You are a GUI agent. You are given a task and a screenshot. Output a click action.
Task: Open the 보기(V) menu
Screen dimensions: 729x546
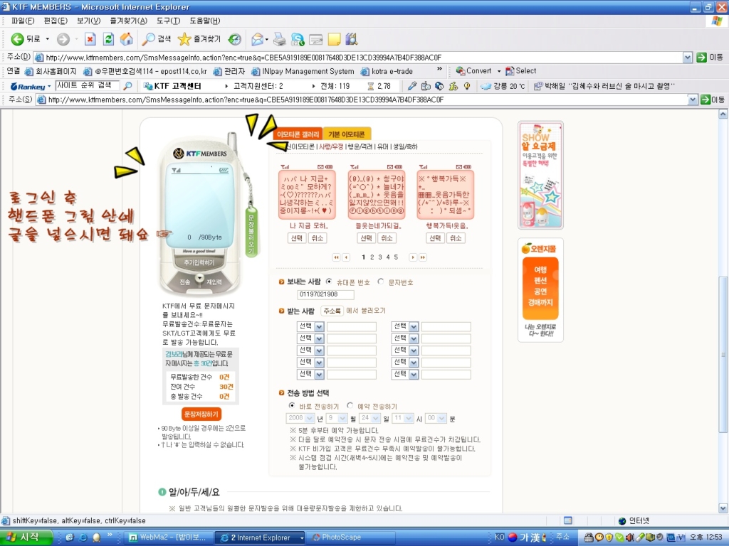pos(89,21)
